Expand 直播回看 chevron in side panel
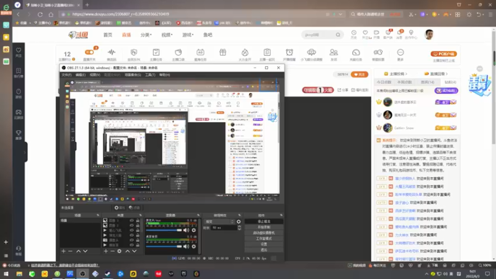 446,74
